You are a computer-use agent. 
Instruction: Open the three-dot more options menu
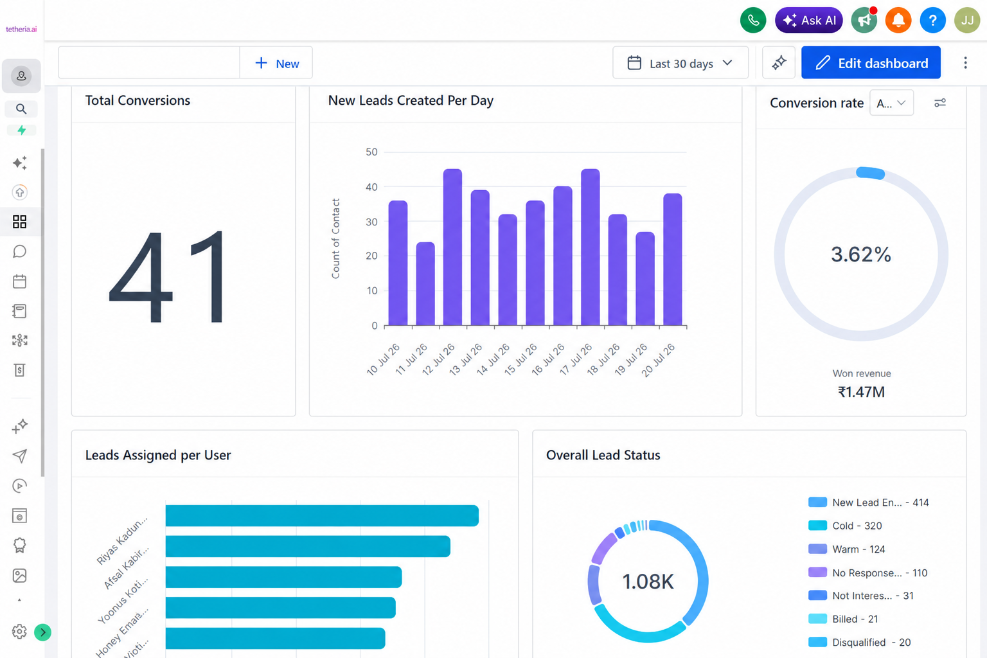[x=965, y=63]
